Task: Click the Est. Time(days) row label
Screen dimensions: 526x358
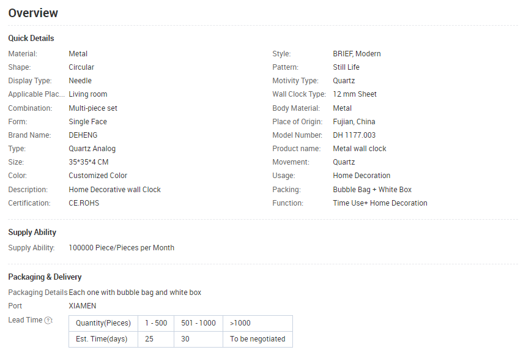Action: point(102,339)
